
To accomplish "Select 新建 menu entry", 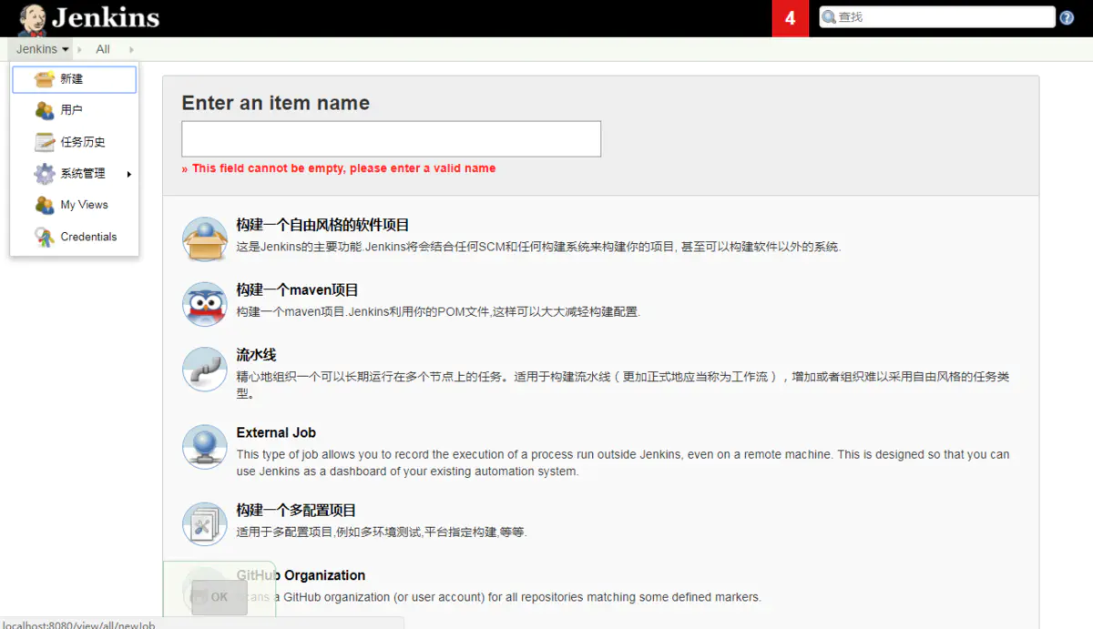I will coord(74,79).
